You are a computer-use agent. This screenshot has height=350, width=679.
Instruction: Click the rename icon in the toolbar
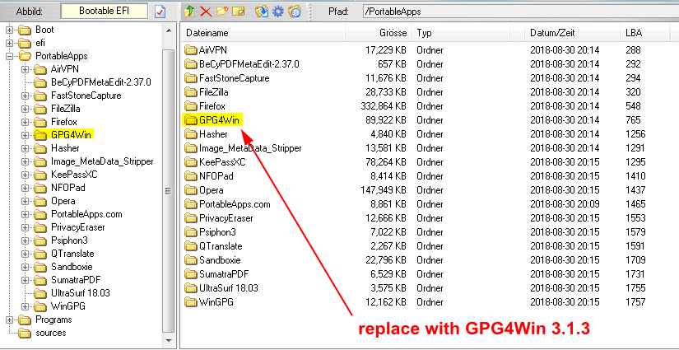238,12
